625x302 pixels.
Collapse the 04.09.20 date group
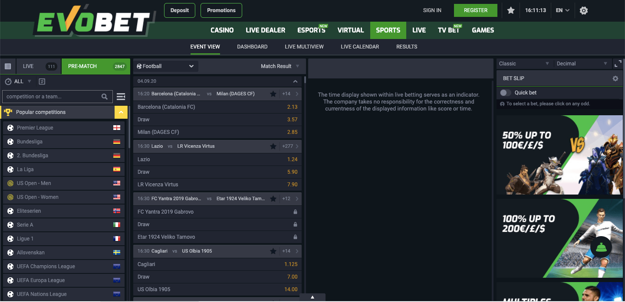[x=295, y=81]
